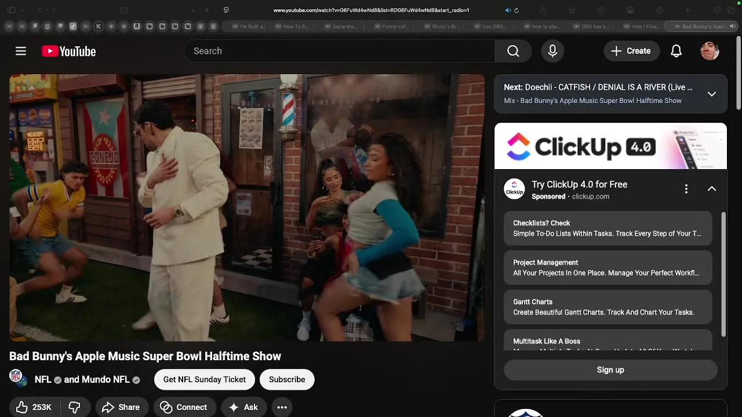
Task: Switch to the 'How To S...' tab
Action: (x=292, y=26)
